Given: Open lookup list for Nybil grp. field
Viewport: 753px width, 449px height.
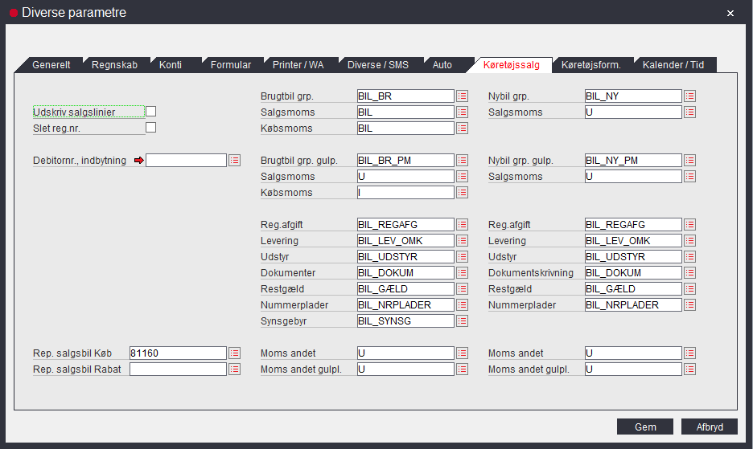Looking at the screenshot, I should tap(689, 96).
